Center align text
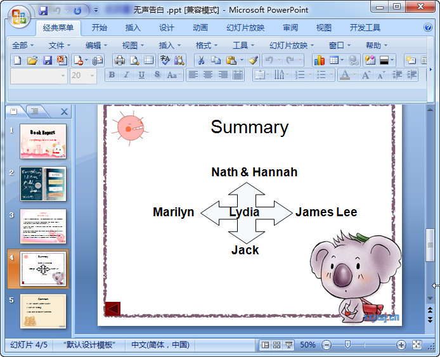The width and height of the screenshot is (440, 357). pos(208,75)
